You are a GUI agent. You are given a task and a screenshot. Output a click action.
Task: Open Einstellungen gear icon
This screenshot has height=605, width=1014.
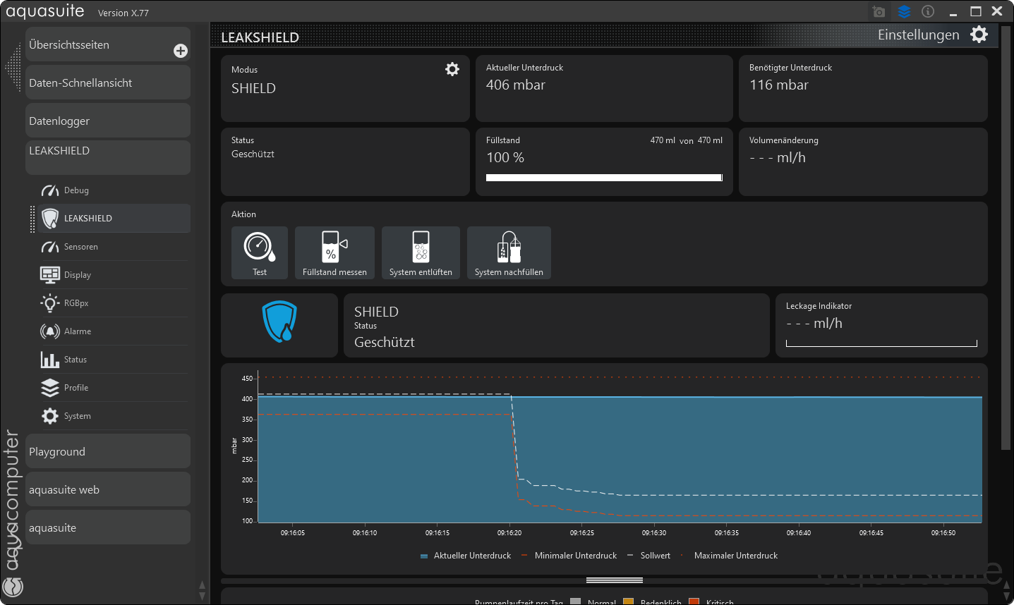[979, 35]
